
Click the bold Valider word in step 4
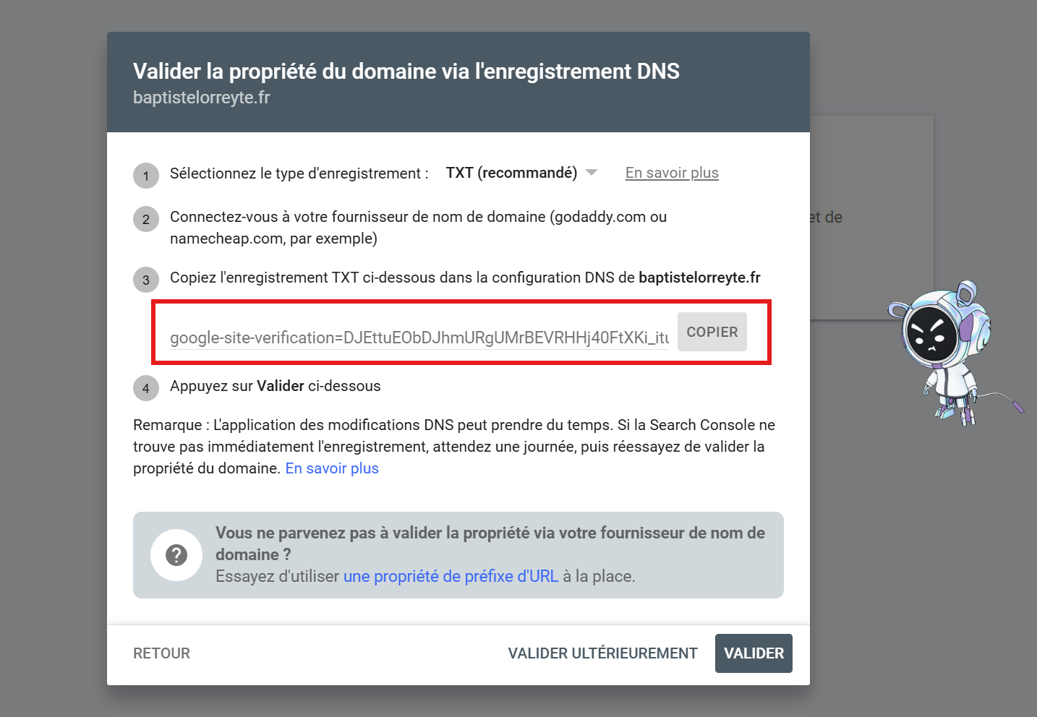pos(281,386)
